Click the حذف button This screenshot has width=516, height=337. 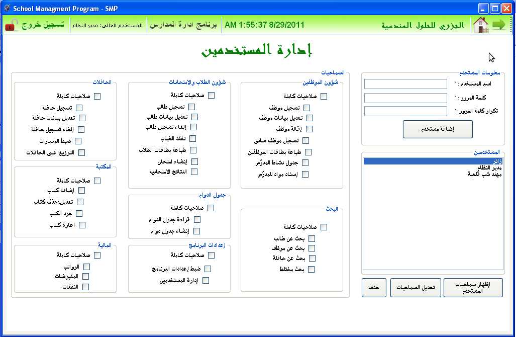[x=374, y=288]
